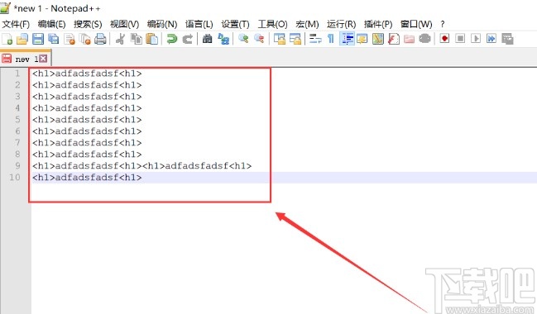
Task: Open the 窗口(W) menu
Action: (x=416, y=24)
